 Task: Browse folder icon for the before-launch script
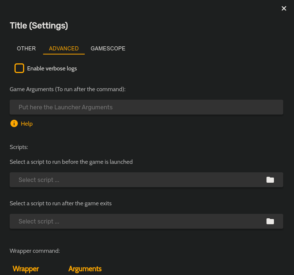point(270,180)
